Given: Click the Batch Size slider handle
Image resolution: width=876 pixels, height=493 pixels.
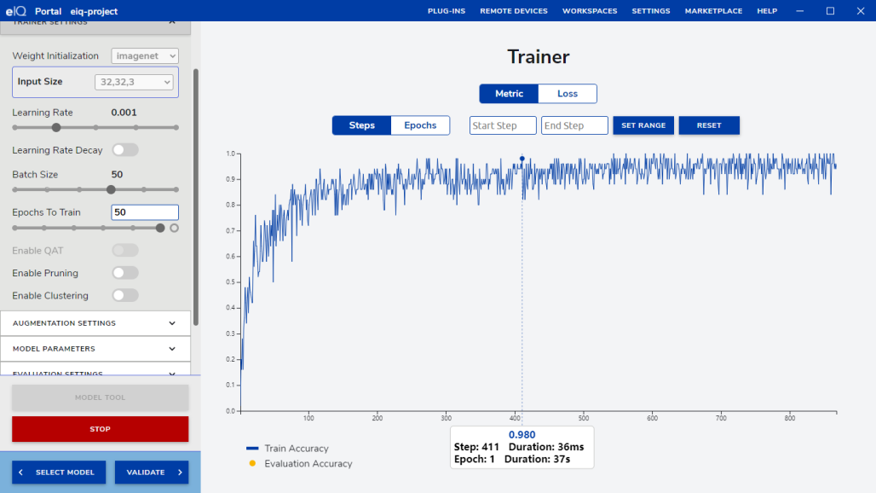Looking at the screenshot, I should click(x=111, y=190).
